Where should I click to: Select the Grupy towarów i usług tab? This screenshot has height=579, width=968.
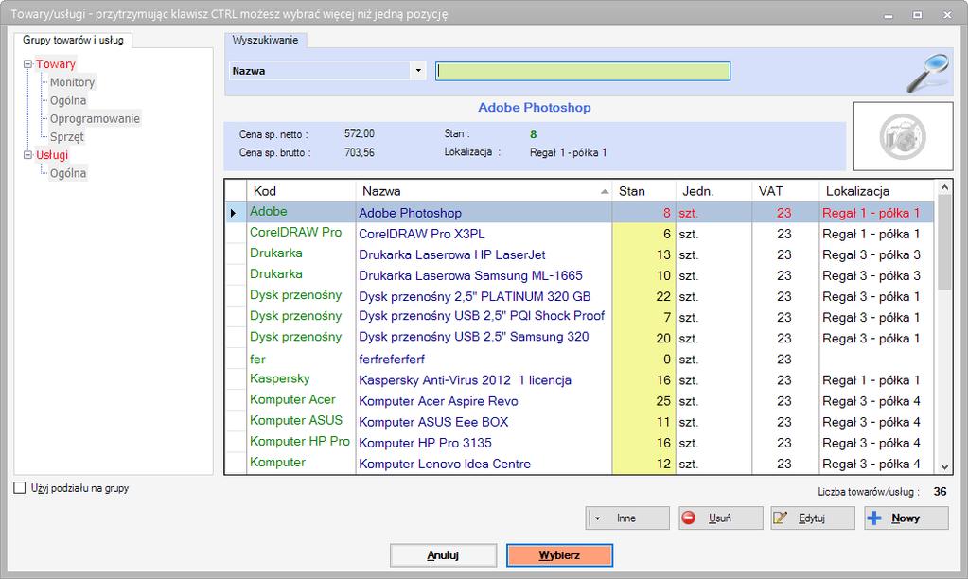click(73, 40)
